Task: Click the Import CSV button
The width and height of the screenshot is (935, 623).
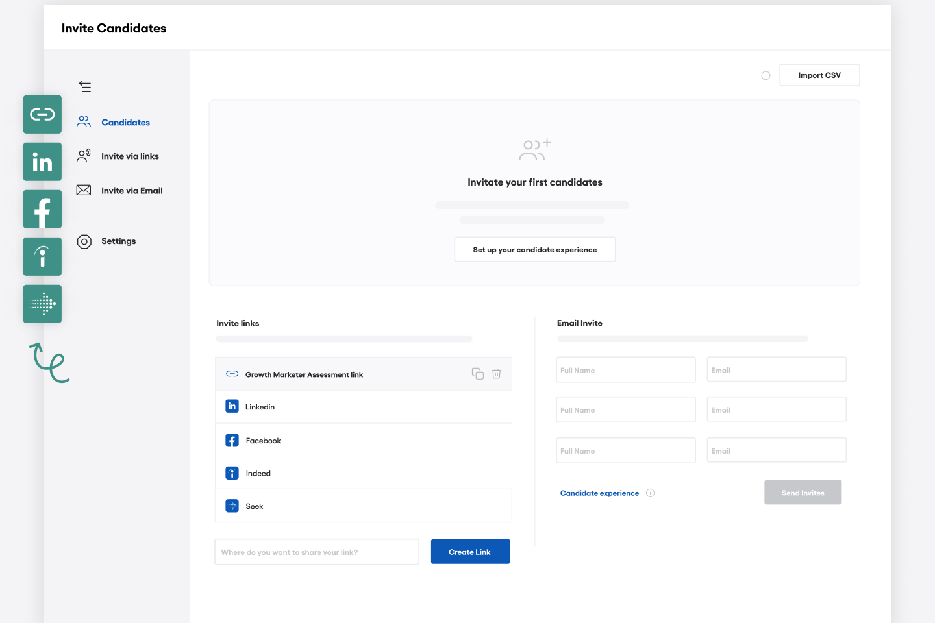Action: click(x=819, y=75)
